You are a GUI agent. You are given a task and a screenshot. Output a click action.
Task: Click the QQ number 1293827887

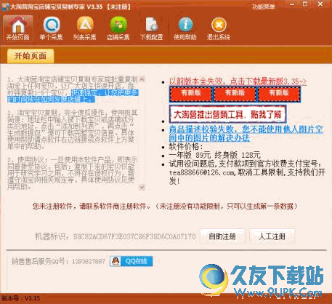[x=89, y=261]
